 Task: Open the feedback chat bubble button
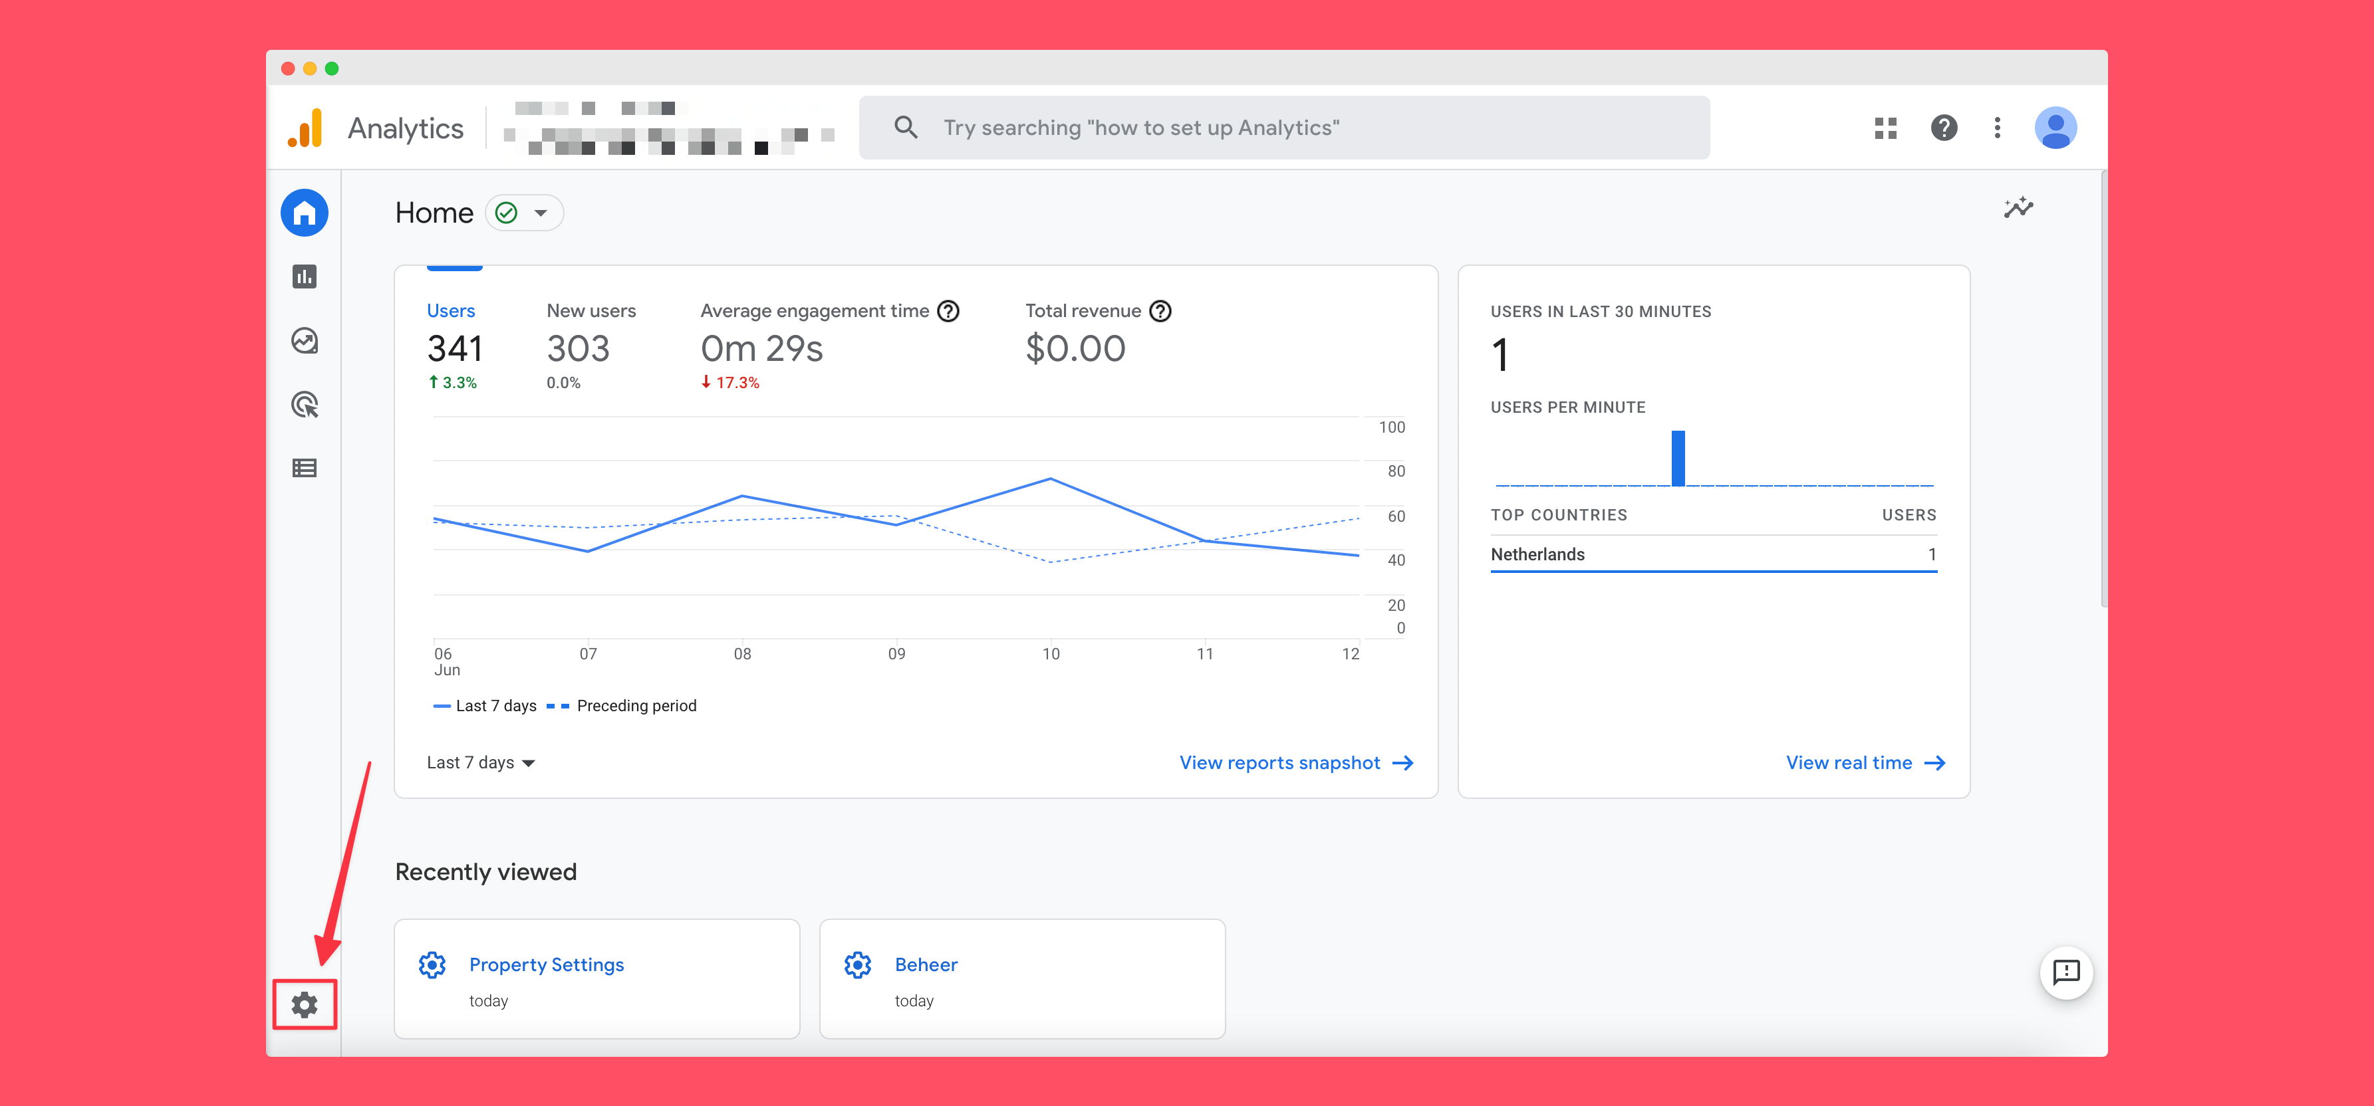[2066, 972]
